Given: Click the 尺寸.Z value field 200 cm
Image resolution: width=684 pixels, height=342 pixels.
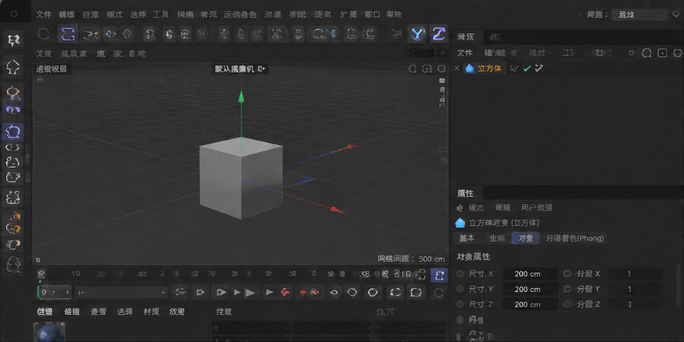Looking at the screenshot, I should (x=530, y=304).
